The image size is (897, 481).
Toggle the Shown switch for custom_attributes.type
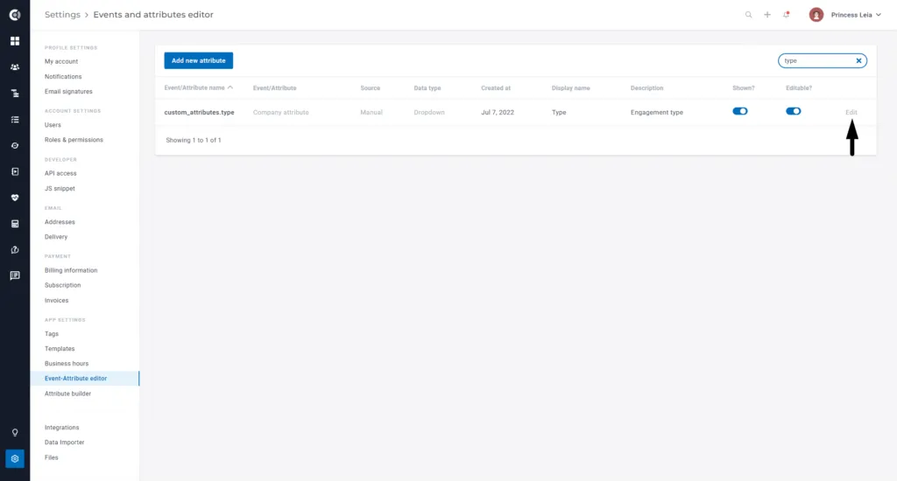(739, 111)
